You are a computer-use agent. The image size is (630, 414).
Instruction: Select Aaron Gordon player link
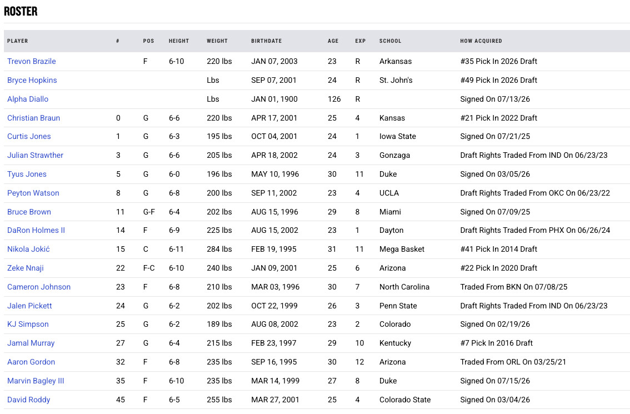(x=31, y=362)
